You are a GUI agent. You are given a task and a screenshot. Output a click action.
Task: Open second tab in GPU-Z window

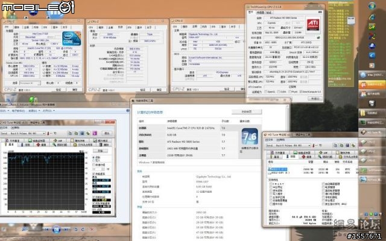pyautogui.click(x=260, y=12)
